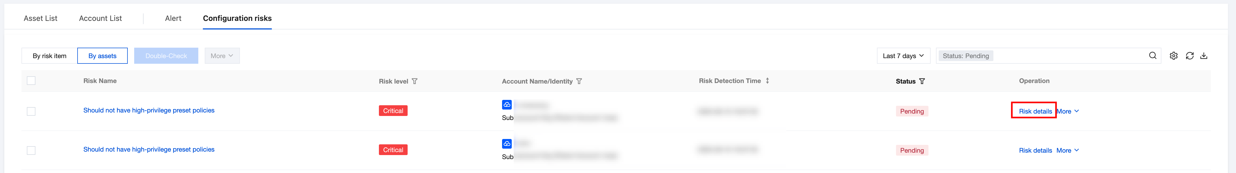Viewport: 1236px width, 173px height.
Task: Click the download export icon
Action: [1203, 56]
